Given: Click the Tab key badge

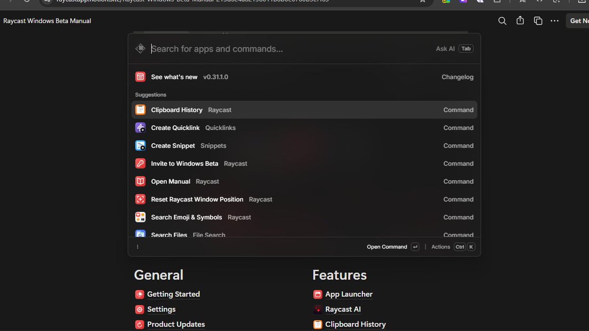Looking at the screenshot, I should click(466, 49).
